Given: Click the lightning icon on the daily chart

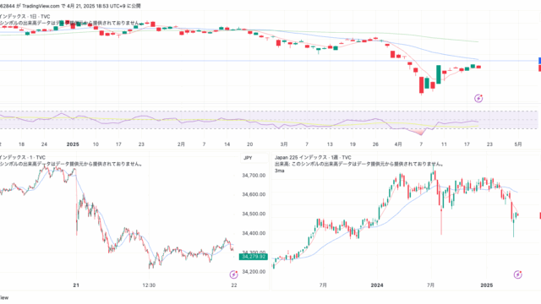Looking at the screenshot, I should click(478, 99).
